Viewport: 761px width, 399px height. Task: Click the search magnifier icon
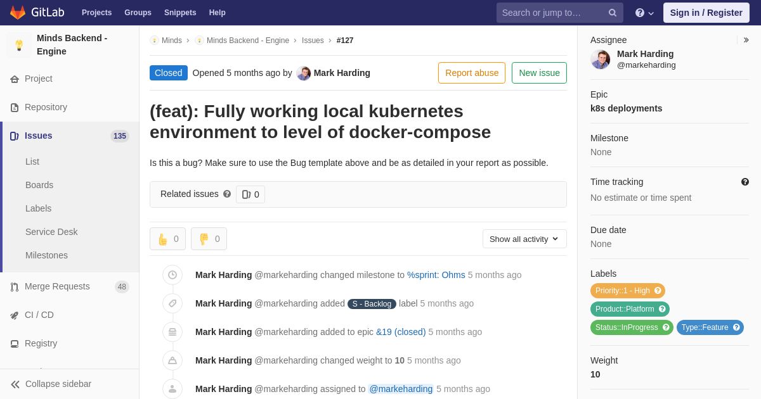[x=612, y=13]
